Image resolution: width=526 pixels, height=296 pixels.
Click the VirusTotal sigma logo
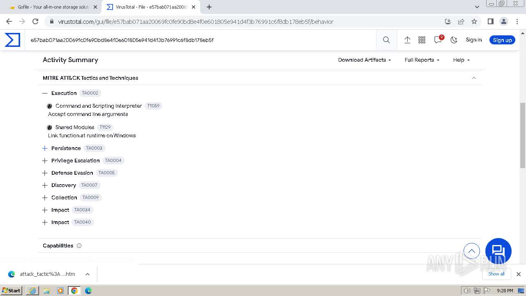(x=12, y=40)
